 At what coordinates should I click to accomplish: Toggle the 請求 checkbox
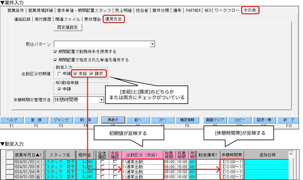(x=91, y=74)
